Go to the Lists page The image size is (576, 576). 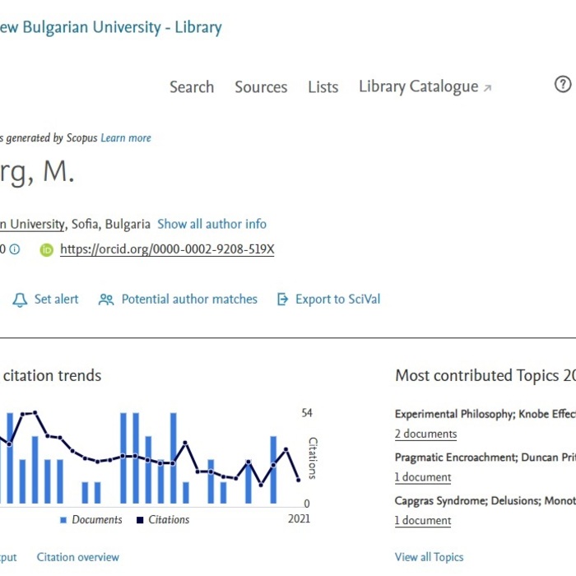pos(323,87)
